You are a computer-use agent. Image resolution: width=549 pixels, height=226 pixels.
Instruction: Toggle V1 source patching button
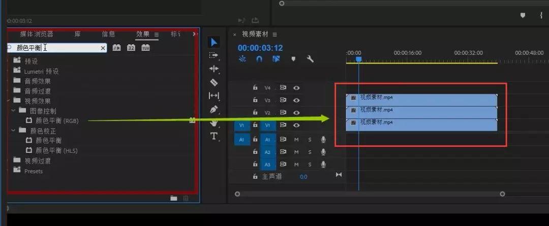point(242,125)
